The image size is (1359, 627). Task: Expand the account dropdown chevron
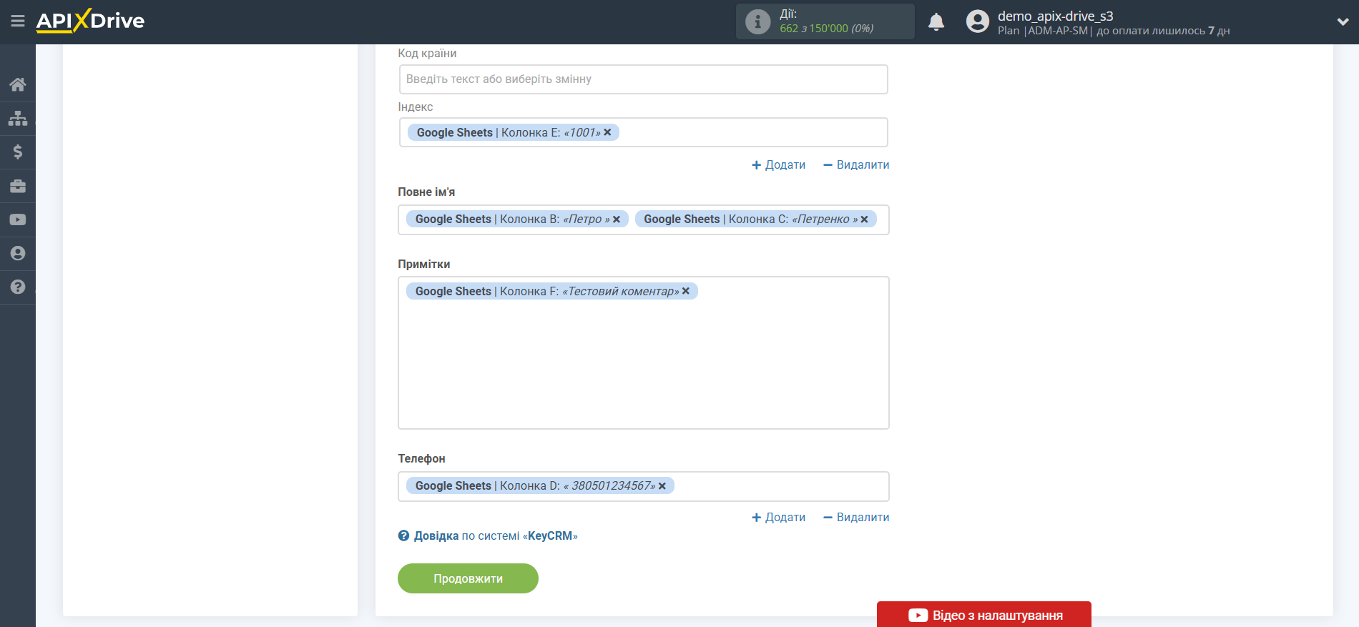1343,22
